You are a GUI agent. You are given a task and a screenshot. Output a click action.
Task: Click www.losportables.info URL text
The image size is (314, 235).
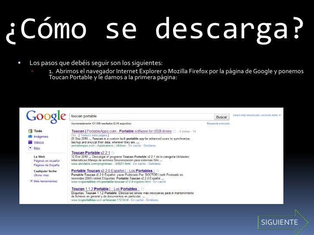tap(111, 182)
